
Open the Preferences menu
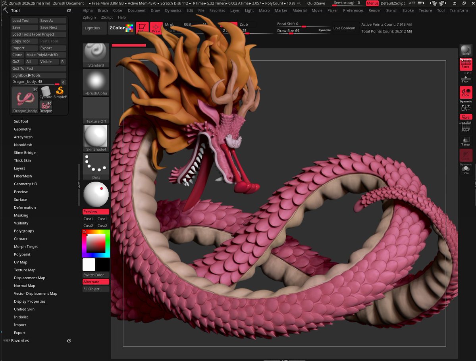(x=353, y=10)
